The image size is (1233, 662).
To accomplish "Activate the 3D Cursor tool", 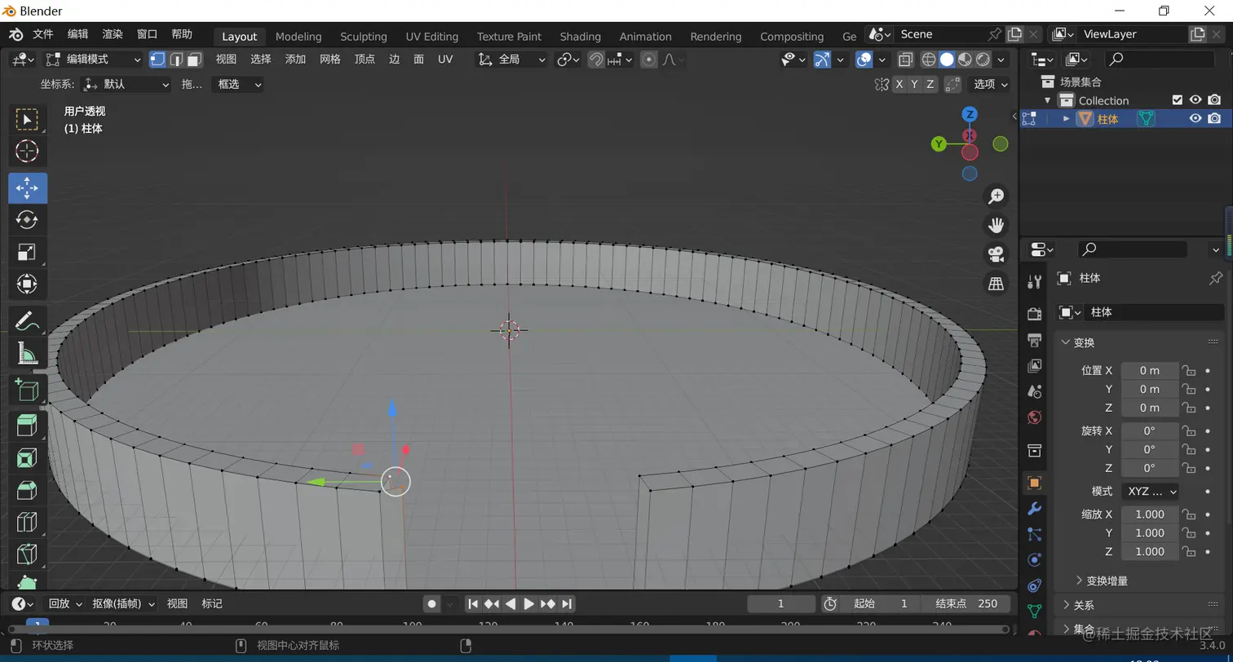I will [x=28, y=151].
